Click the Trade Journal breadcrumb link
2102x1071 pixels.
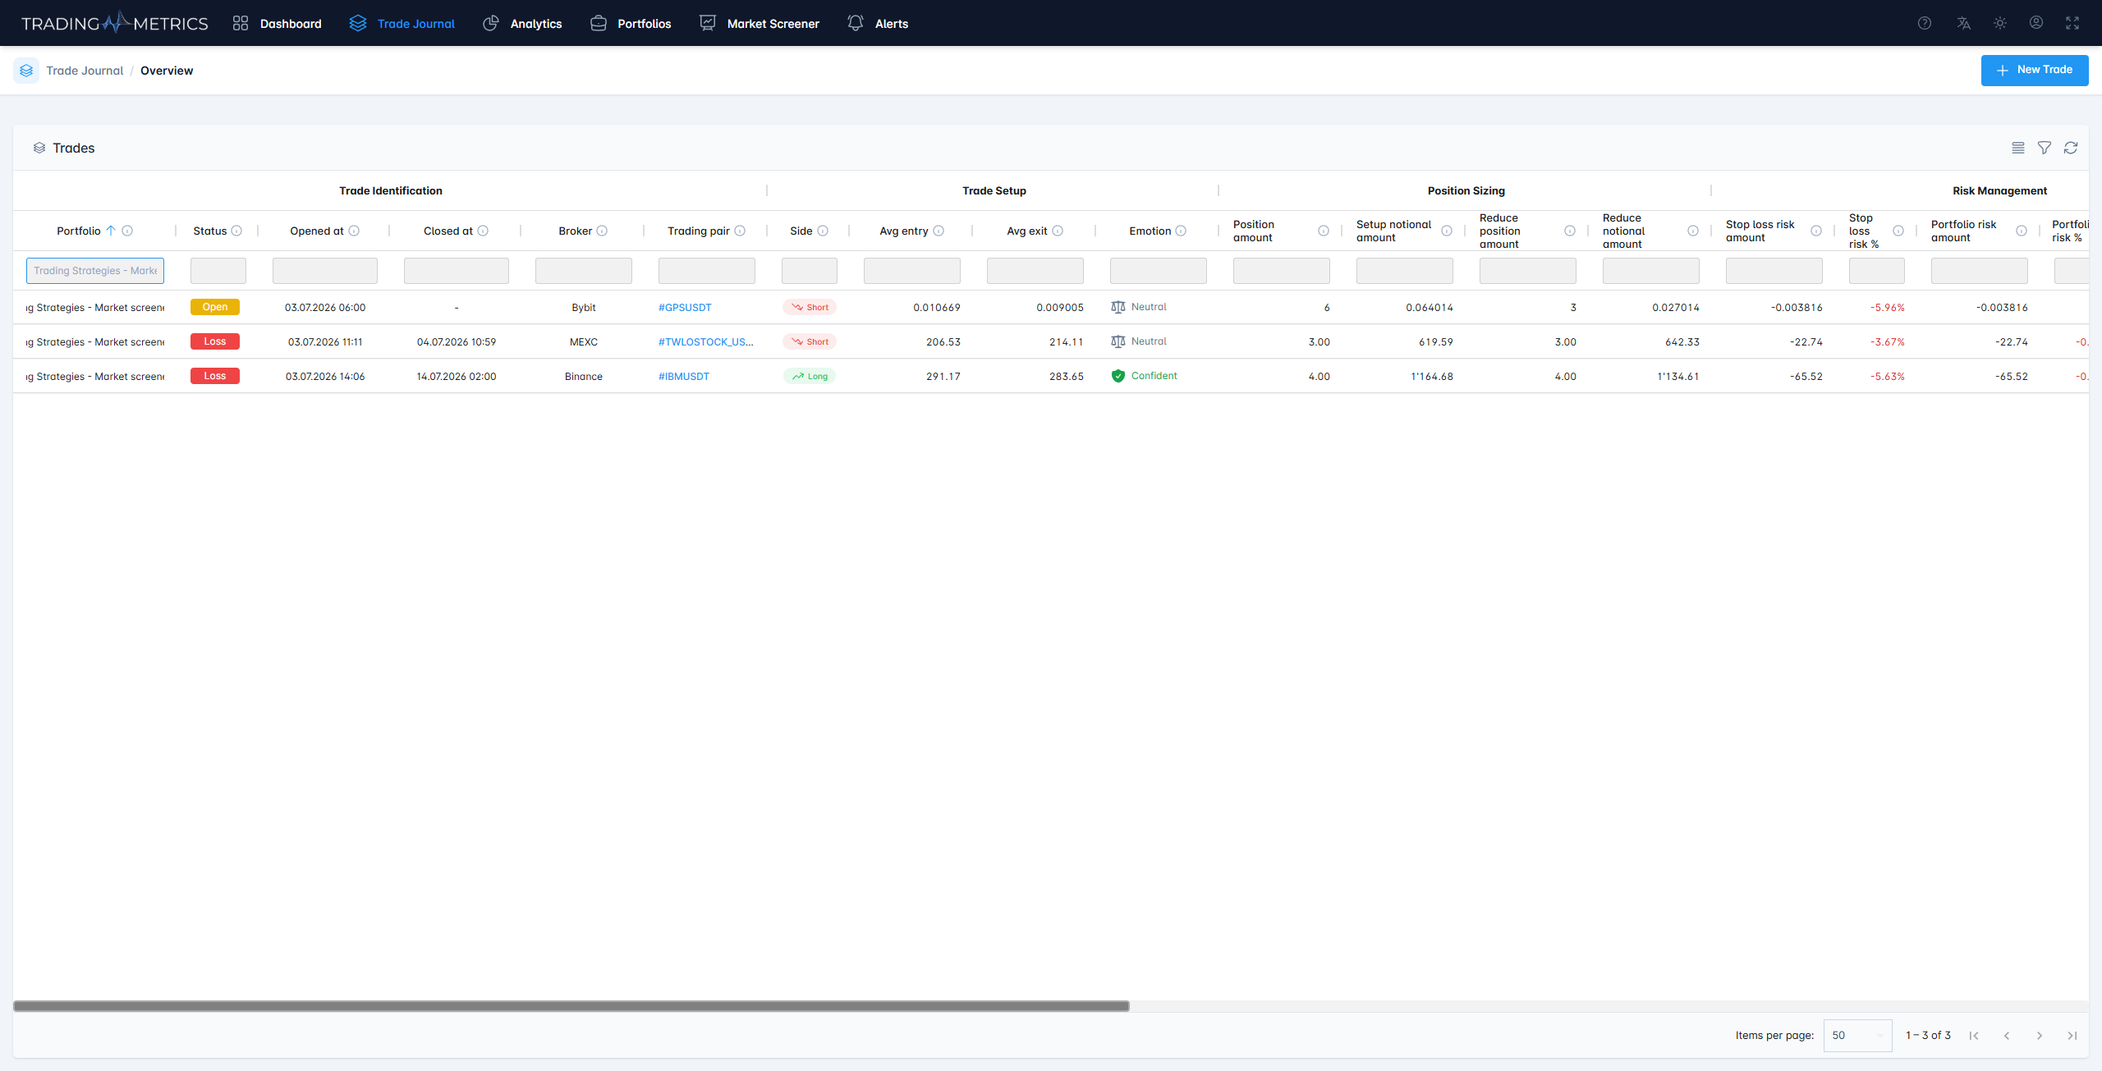click(85, 71)
